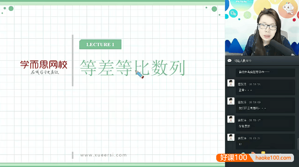Click the 09:00:21 timestamp
This screenshot has width=299, height=167.
pos(255,138)
